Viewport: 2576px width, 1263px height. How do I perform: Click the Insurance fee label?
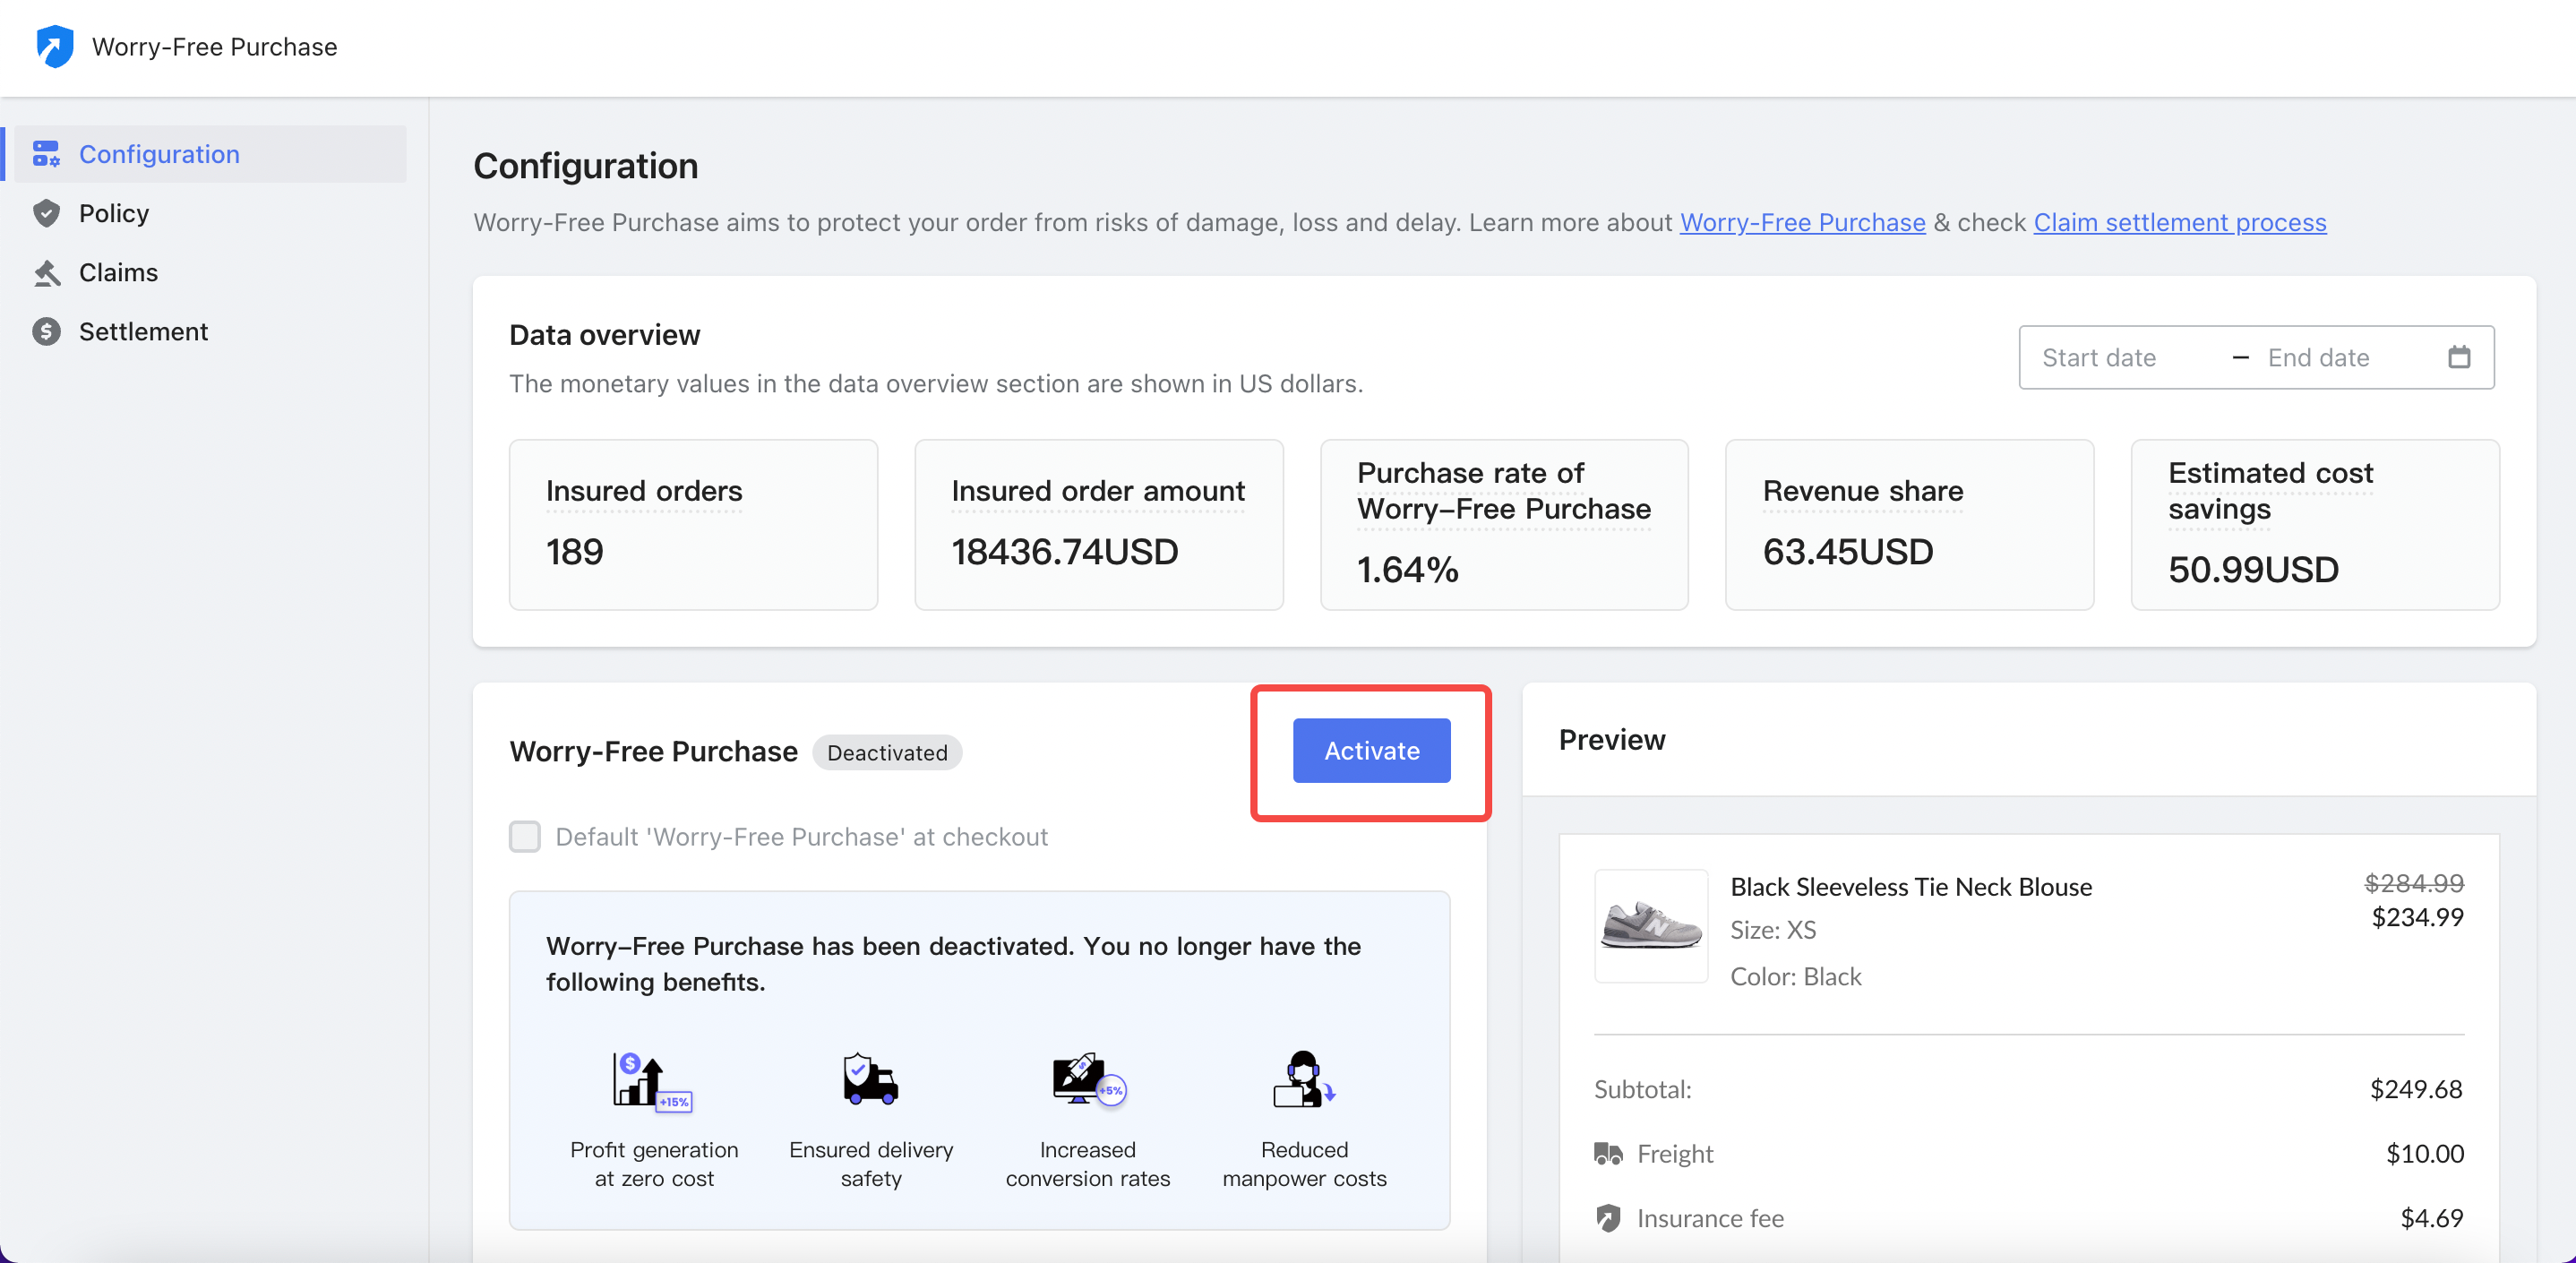1710,1218
